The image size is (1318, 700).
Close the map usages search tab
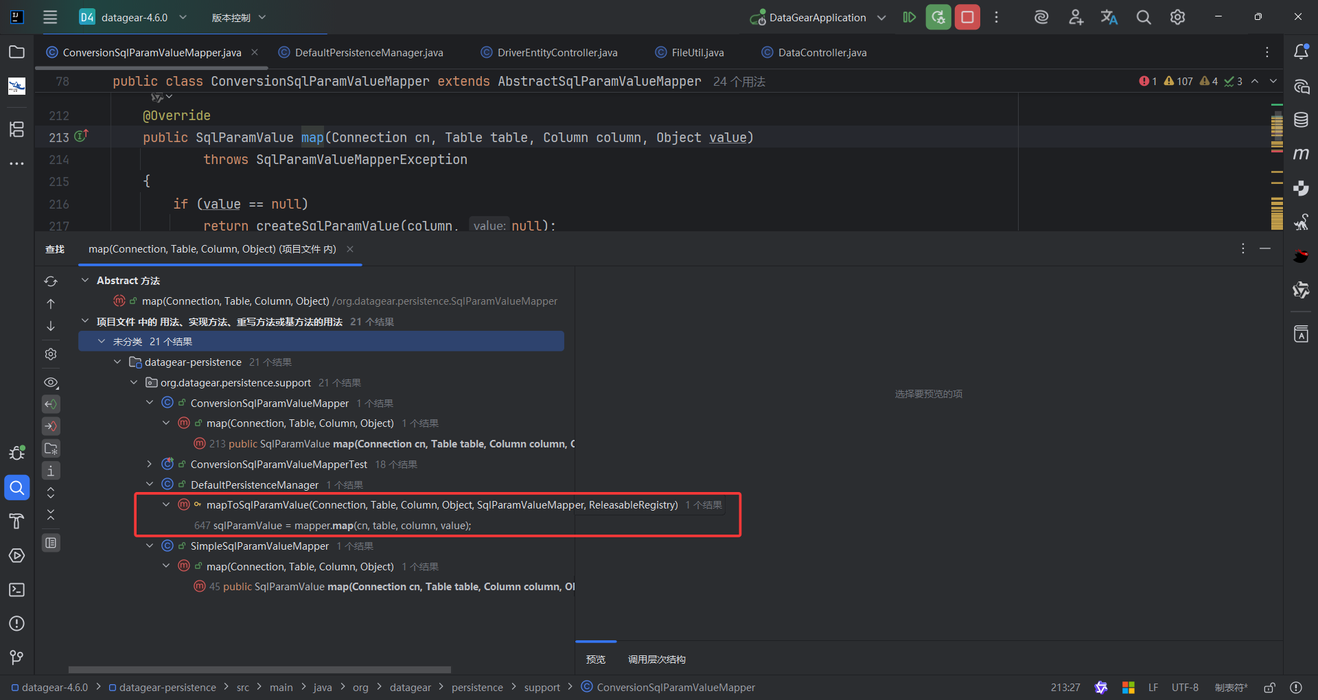pos(350,249)
